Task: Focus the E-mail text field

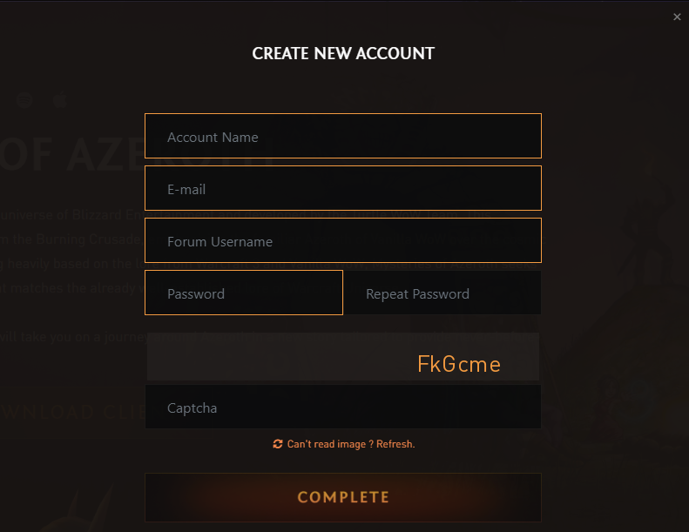Action: click(342, 189)
